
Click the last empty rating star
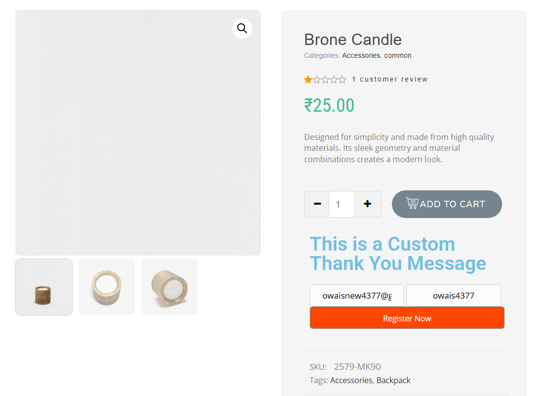(342, 80)
